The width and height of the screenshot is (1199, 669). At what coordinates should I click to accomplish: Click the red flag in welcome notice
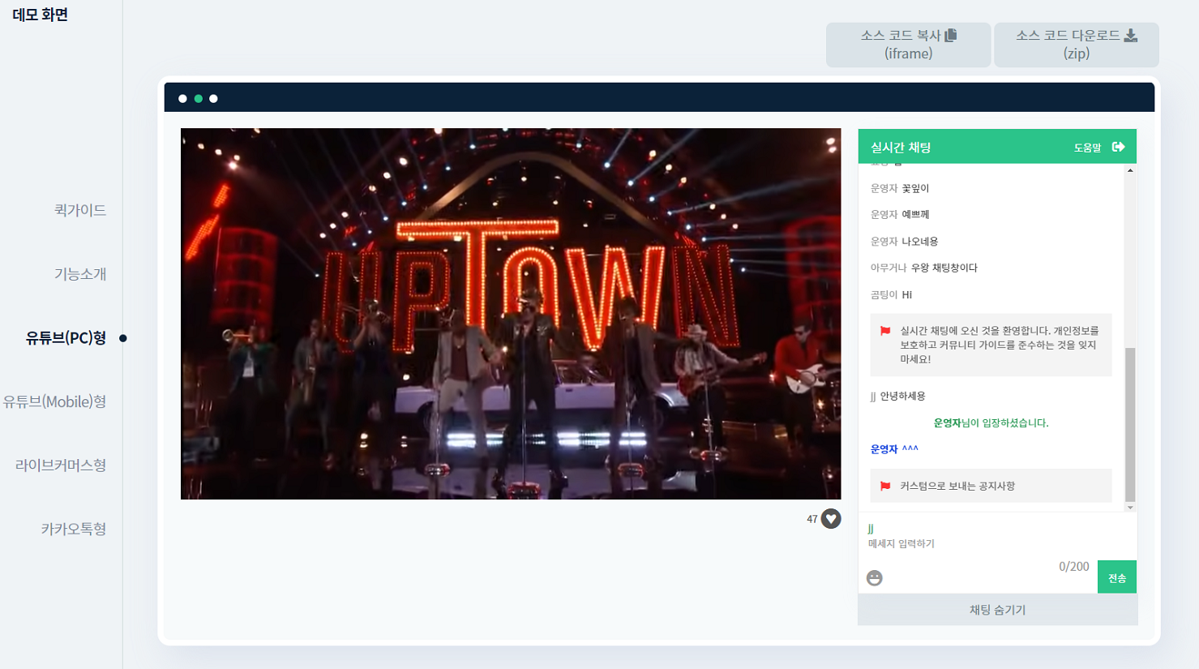[x=885, y=331]
